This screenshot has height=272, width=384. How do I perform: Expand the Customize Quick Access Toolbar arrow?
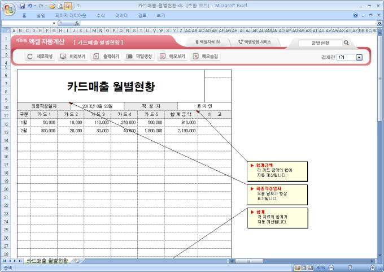(x=78, y=6)
